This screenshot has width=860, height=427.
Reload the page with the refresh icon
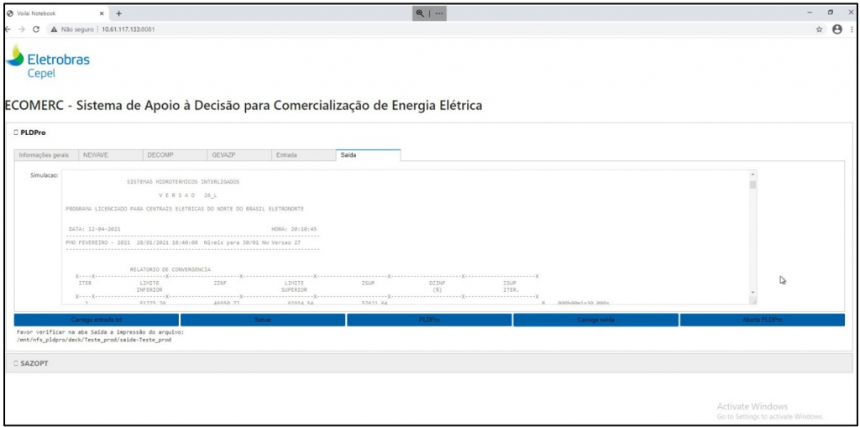point(38,29)
